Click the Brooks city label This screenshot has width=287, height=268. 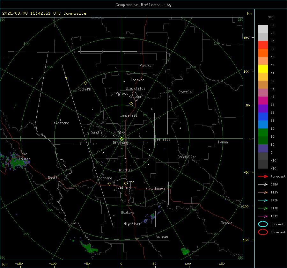[x=227, y=223]
